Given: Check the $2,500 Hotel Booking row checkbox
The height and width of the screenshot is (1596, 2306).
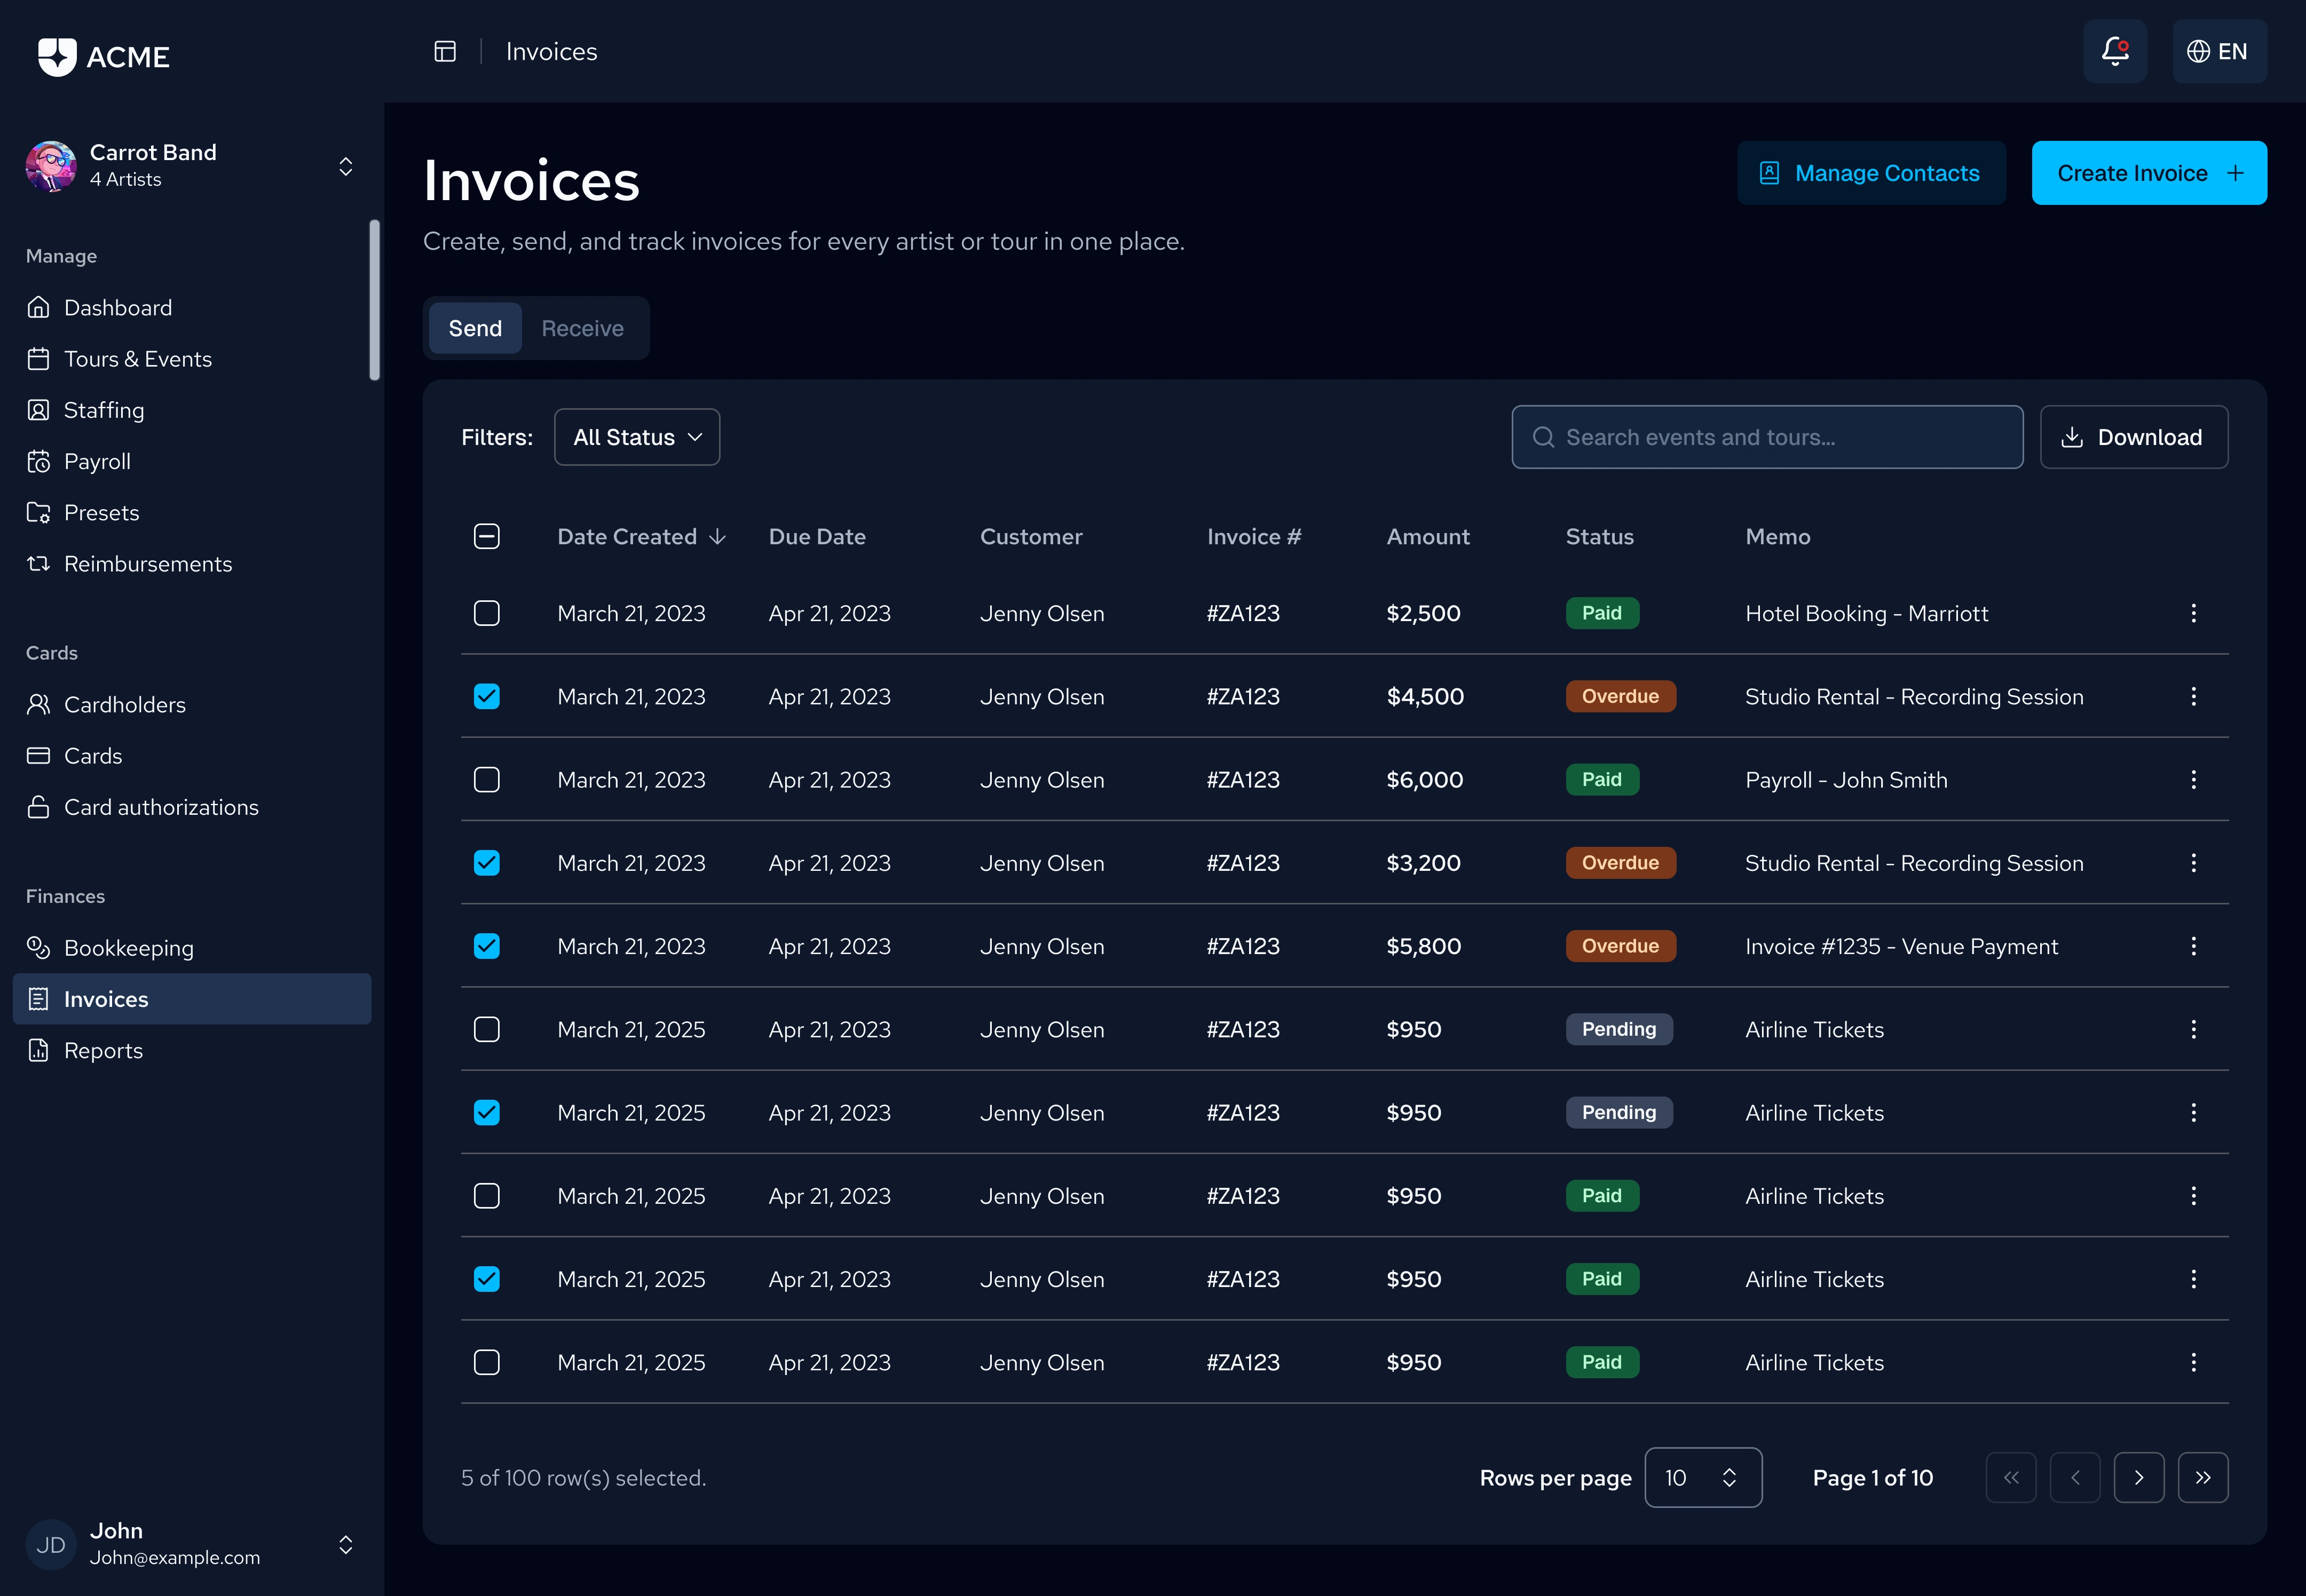Looking at the screenshot, I should [487, 613].
